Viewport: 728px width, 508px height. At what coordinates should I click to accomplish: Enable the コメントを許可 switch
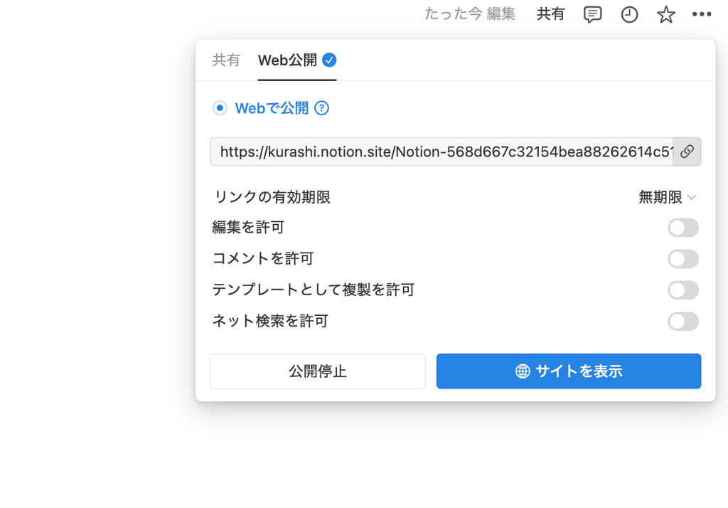[x=683, y=259]
